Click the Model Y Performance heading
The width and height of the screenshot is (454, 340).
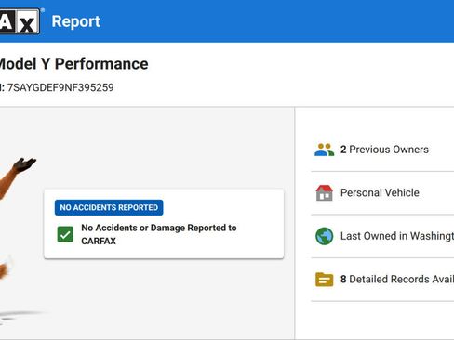point(73,64)
